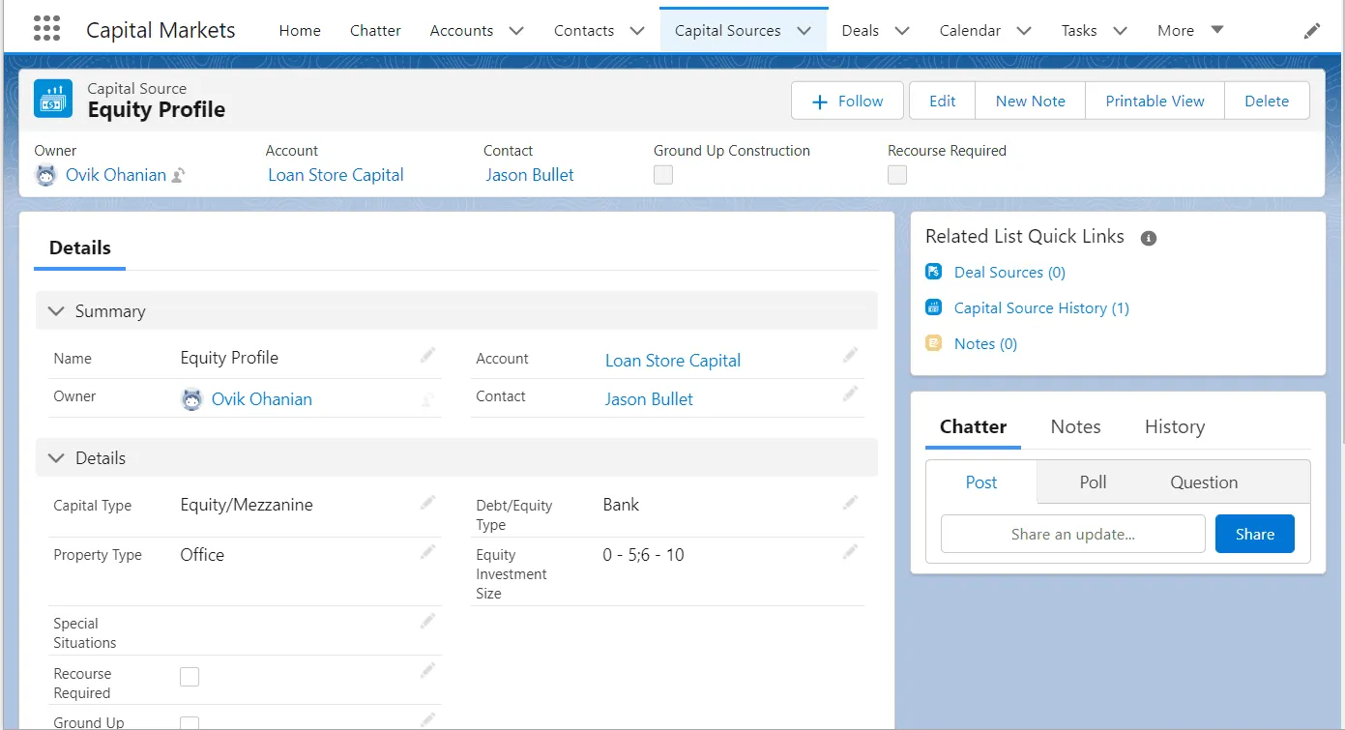Click the Edit button
The height and width of the screenshot is (730, 1345).
(x=942, y=101)
